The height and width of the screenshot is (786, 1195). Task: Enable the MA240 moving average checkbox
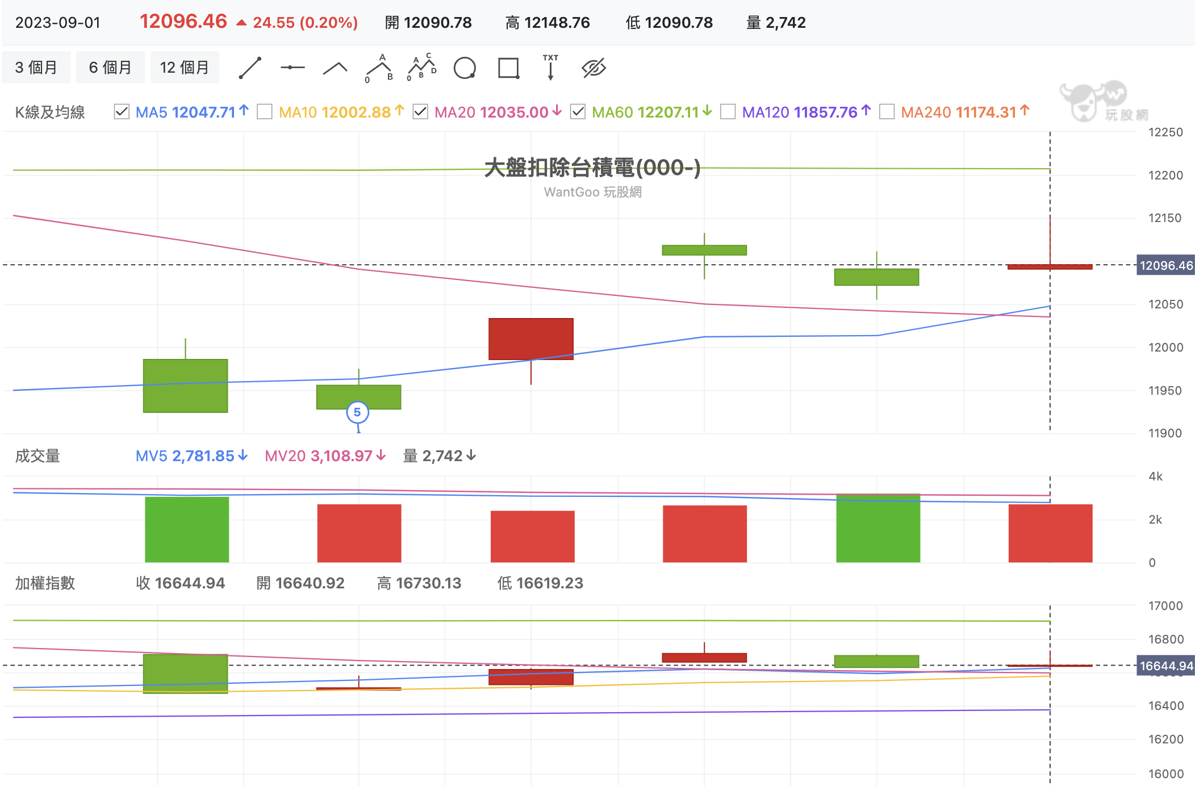887,112
